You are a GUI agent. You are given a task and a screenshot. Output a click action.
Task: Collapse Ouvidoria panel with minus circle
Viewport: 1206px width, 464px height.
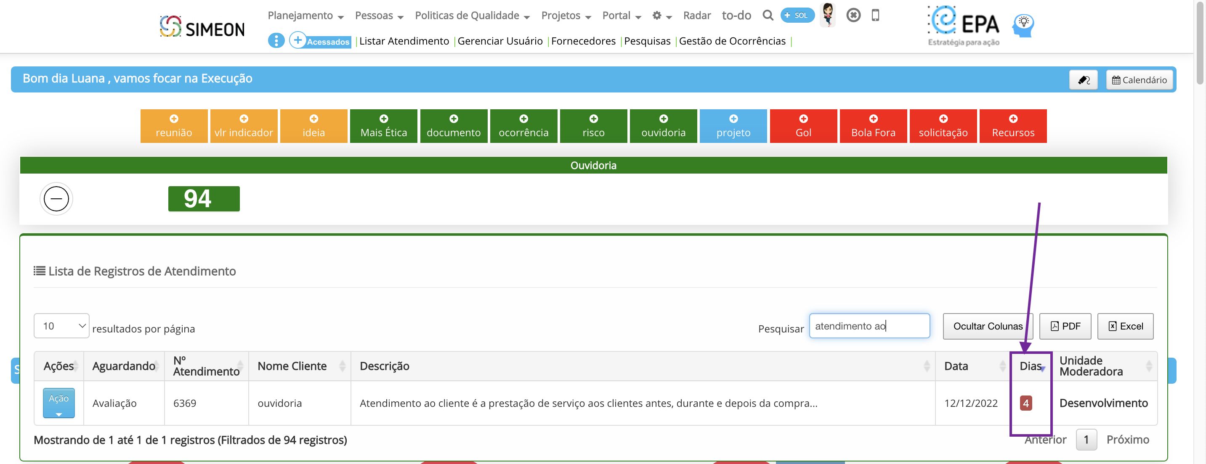pyautogui.click(x=56, y=199)
